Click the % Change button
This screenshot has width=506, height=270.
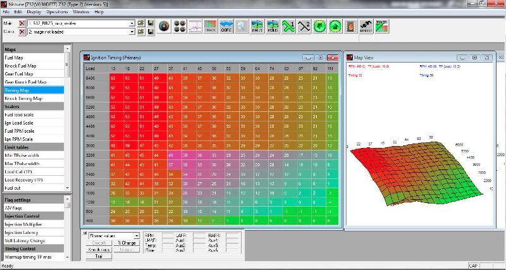point(126,243)
